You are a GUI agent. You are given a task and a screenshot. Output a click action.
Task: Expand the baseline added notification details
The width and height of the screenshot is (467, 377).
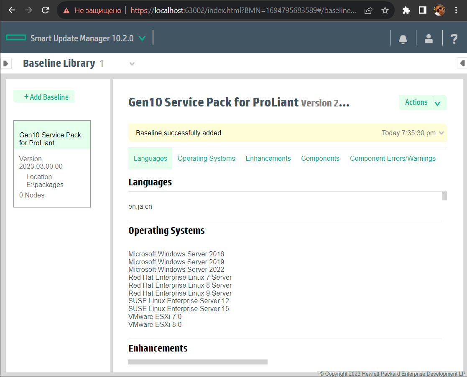tap(441, 133)
